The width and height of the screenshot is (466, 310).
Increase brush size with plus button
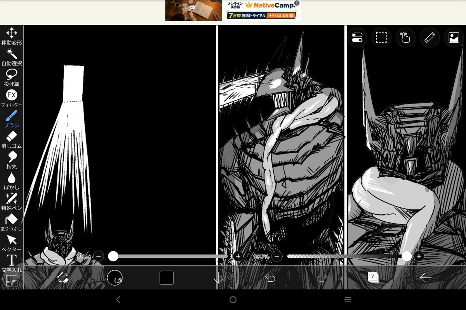[x=238, y=256]
